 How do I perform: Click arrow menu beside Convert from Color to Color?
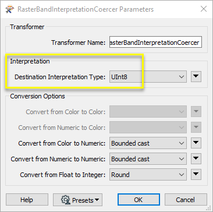(196, 112)
